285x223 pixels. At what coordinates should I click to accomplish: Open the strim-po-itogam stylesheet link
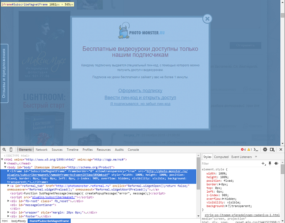[x=242, y=215]
